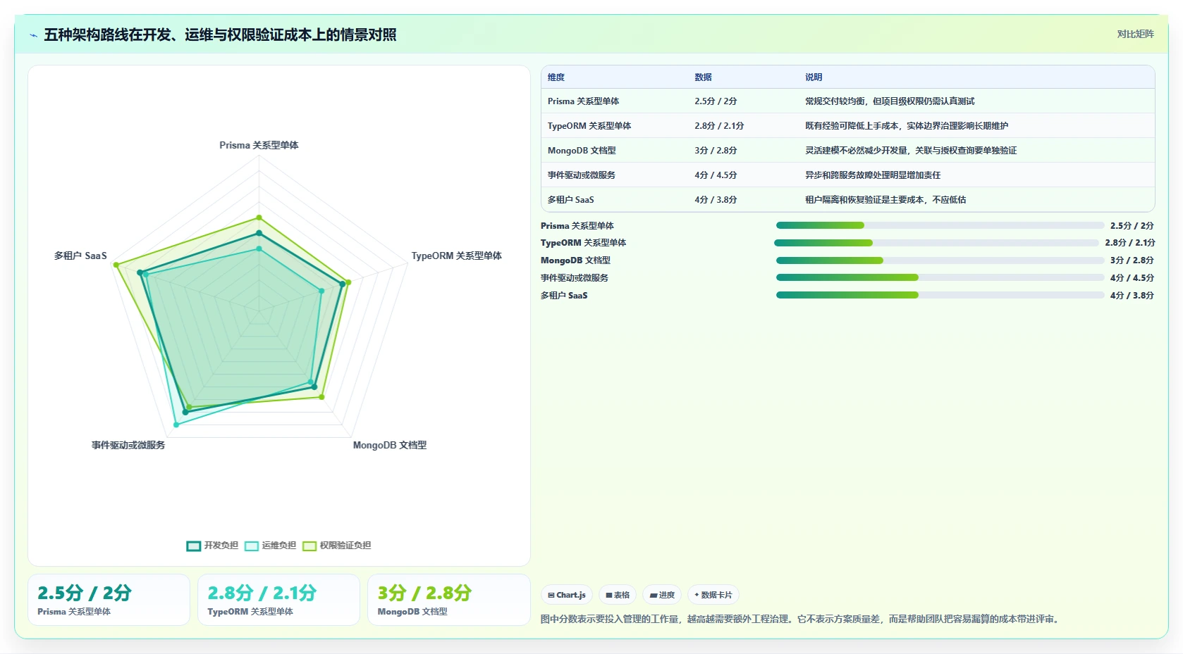Click the radar axis label 多租户 SaaS

[x=80, y=256]
